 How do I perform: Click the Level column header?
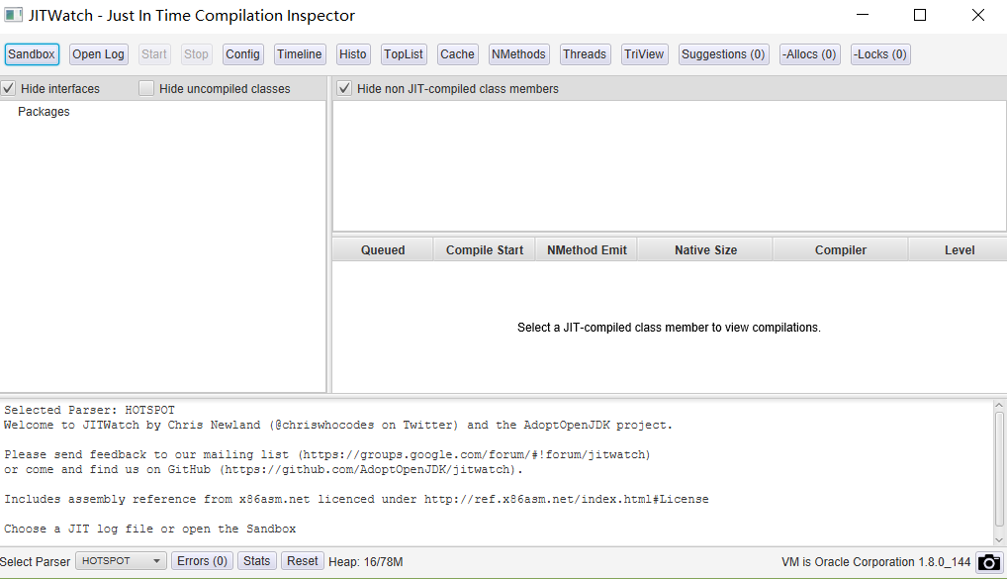click(x=959, y=250)
